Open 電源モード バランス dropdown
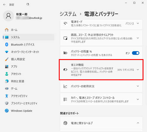Image resolution: width=147 pixels, height=132 pixels. pos(132,24)
